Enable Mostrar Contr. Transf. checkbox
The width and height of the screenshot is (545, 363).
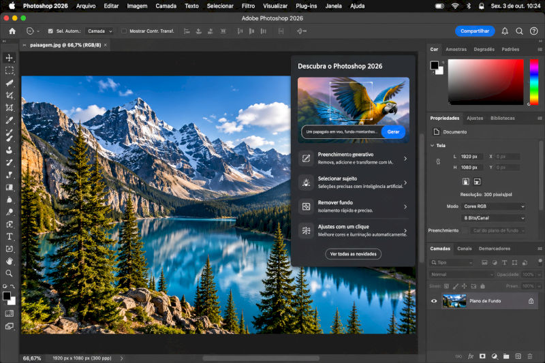(124, 31)
